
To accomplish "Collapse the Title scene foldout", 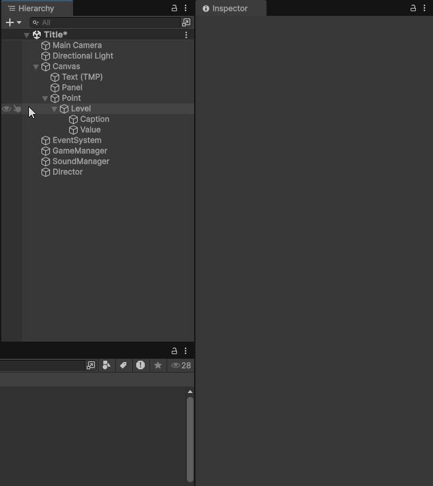I will coord(26,35).
